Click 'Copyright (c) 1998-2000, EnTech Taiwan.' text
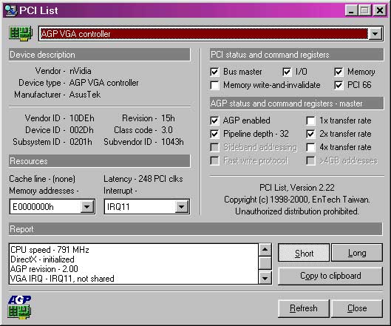Image resolution: width=391 pixels, height=326 pixels. point(297,200)
